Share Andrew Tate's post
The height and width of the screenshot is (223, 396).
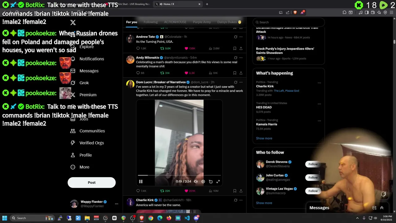pyautogui.click(x=241, y=48)
